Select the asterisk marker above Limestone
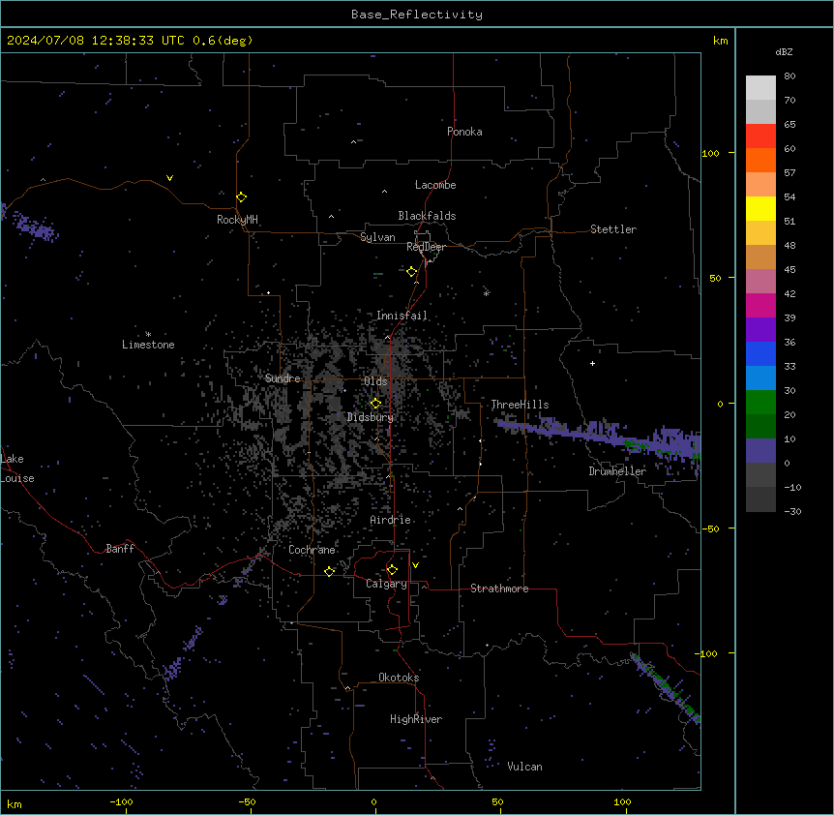Image resolution: width=834 pixels, height=815 pixels. 148,334
